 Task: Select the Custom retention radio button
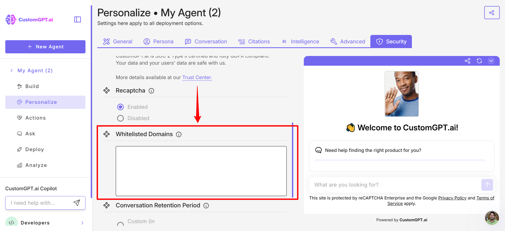click(120, 224)
